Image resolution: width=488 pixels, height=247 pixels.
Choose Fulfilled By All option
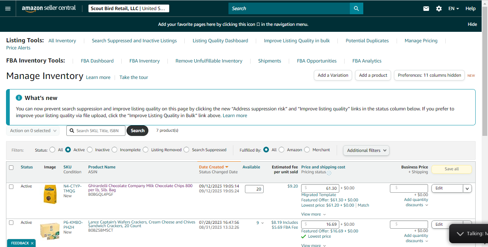(x=266, y=150)
